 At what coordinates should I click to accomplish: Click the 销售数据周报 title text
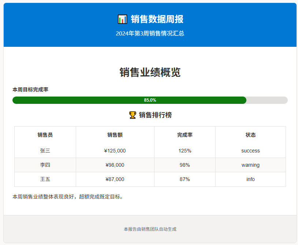[x=157, y=19]
